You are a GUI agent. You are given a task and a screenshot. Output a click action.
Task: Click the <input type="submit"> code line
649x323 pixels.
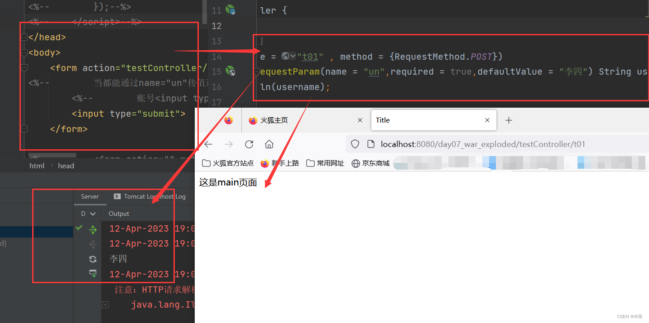pos(128,114)
